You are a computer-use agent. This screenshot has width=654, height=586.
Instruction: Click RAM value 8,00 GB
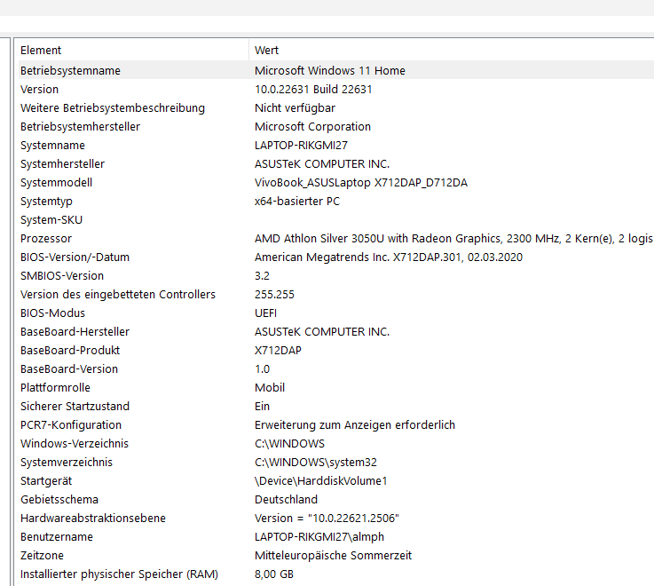tap(274, 574)
